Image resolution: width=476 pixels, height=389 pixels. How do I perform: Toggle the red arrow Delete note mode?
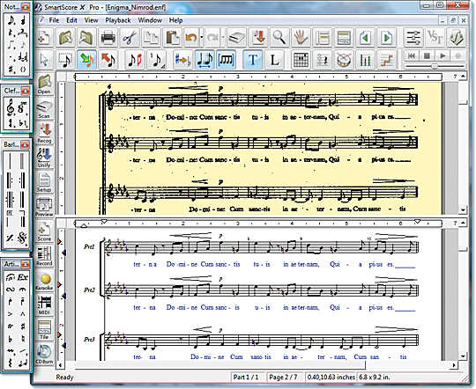pos(108,60)
